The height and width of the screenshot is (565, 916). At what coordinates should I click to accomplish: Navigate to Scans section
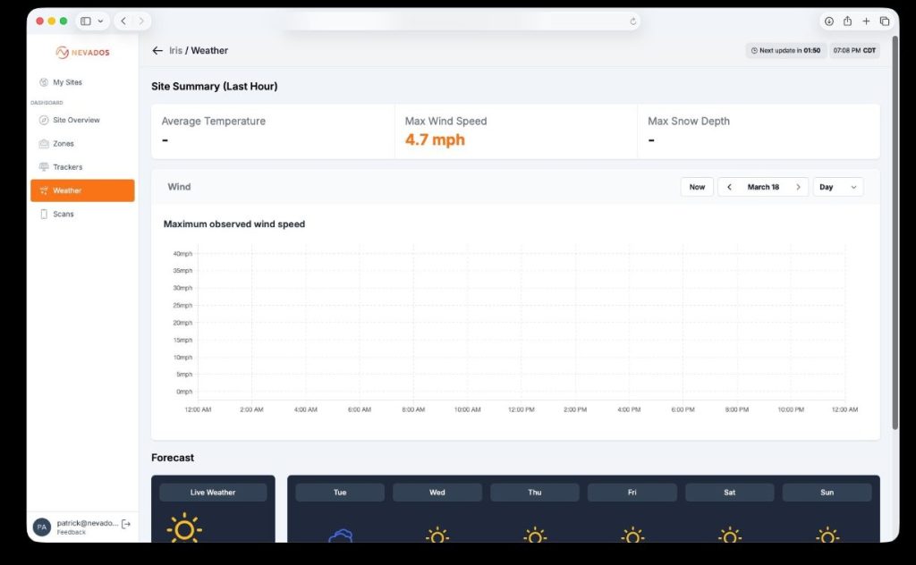pos(63,215)
